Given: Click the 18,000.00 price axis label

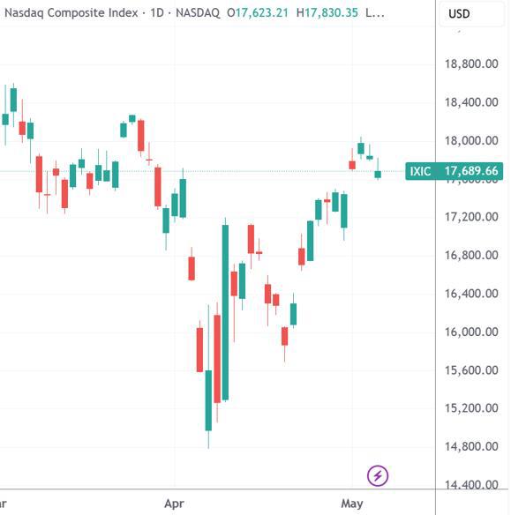Looking at the screenshot, I should point(471,140).
